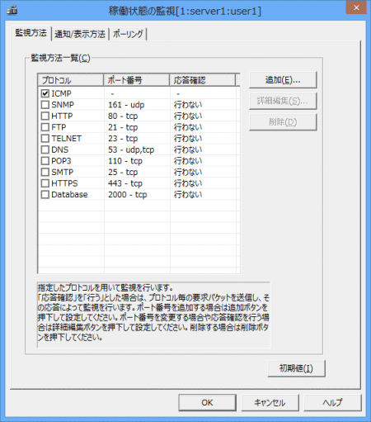This screenshot has height=422, width=371.
Task: Select the '443 - tcp' port cell
Action: click(125, 183)
